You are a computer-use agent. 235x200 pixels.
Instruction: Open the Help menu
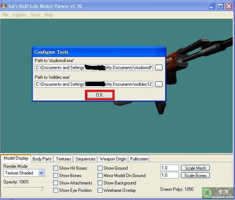tap(48, 15)
